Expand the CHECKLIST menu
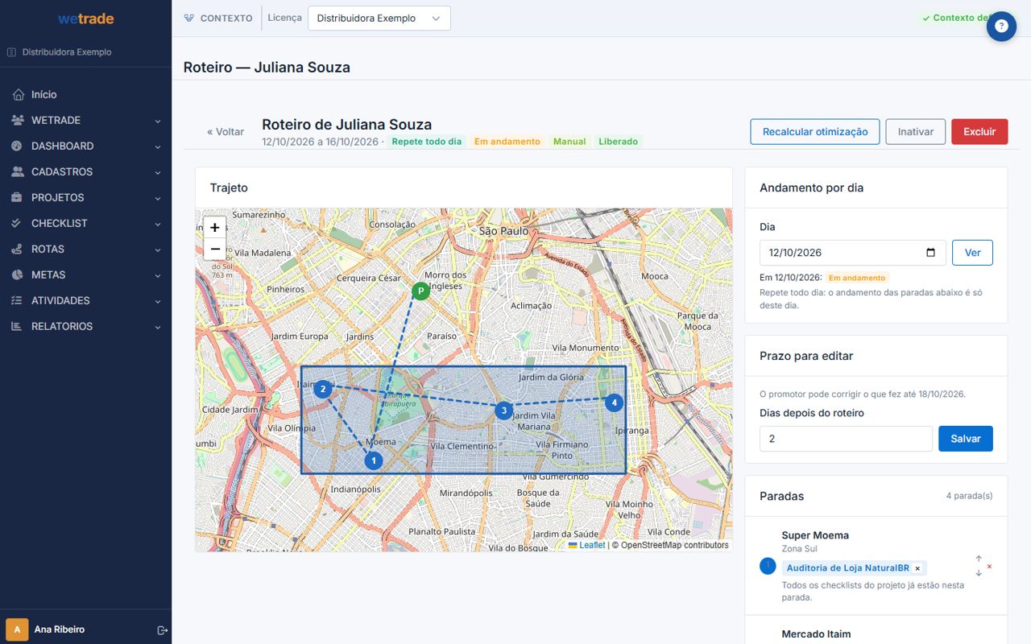The image size is (1031, 644). click(x=85, y=223)
